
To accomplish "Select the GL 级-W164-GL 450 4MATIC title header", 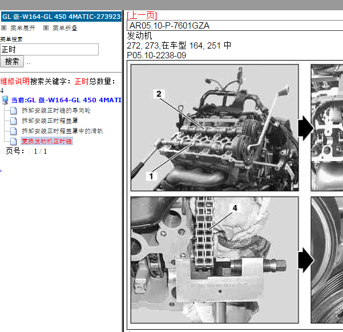I will (61, 17).
